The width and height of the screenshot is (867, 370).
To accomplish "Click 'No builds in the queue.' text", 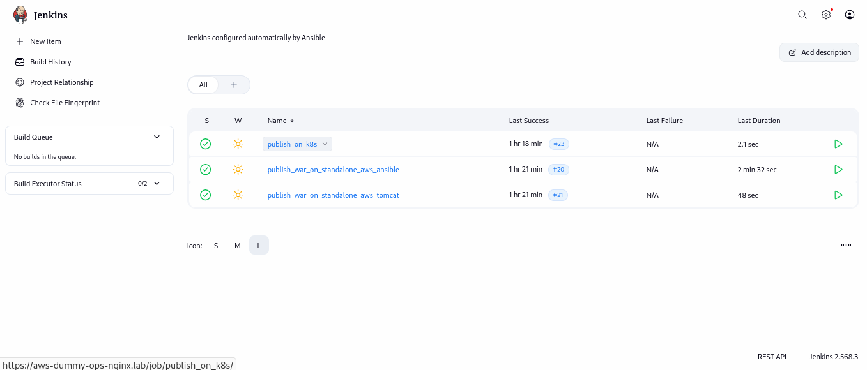I will click(x=45, y=156).
